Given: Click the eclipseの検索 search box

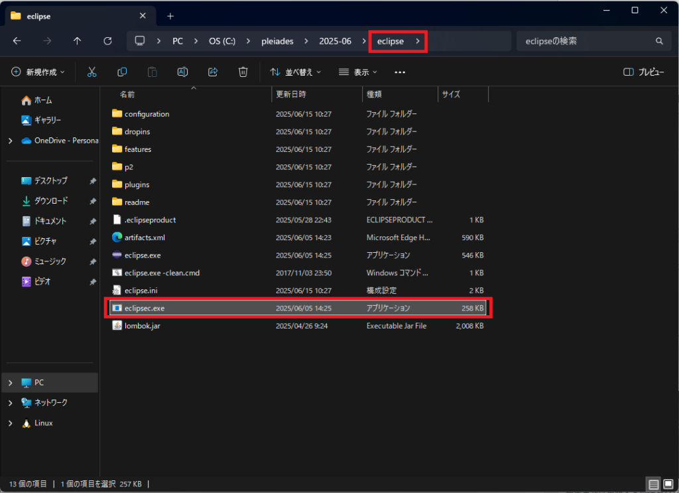Looking at the screenshot, I should click(x=587, y=41).
